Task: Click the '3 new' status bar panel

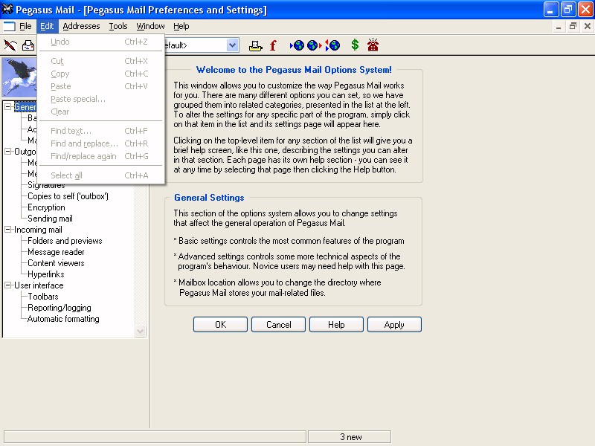Action: click(350, 437)
